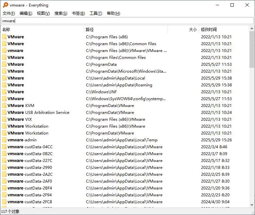This screenshot has height=215, width=255.
Task: Click path C:\Program Files (x86)\VMware\VMware ...
Action: tap(126, 51)
